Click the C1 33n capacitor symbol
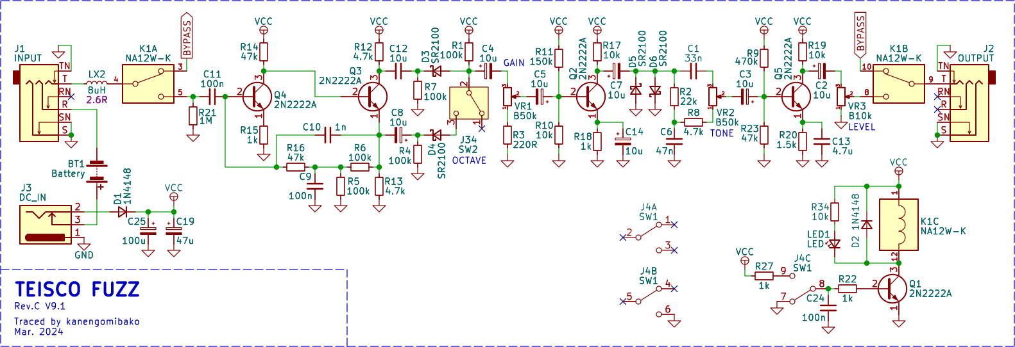The height and width of the screenshot is (347, 1015). tap(693, 71)
